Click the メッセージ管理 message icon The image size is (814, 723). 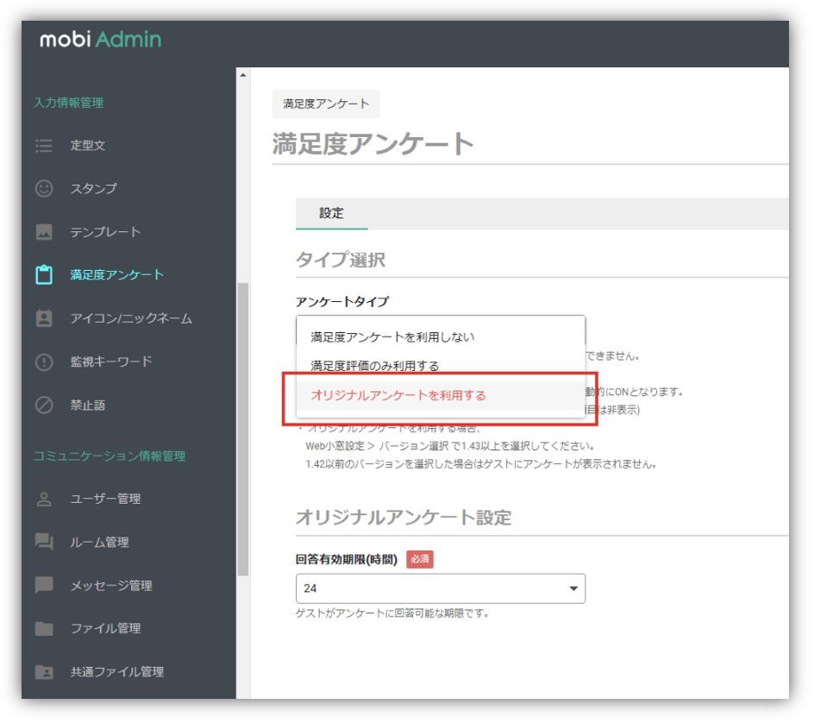tap(44, 585)
